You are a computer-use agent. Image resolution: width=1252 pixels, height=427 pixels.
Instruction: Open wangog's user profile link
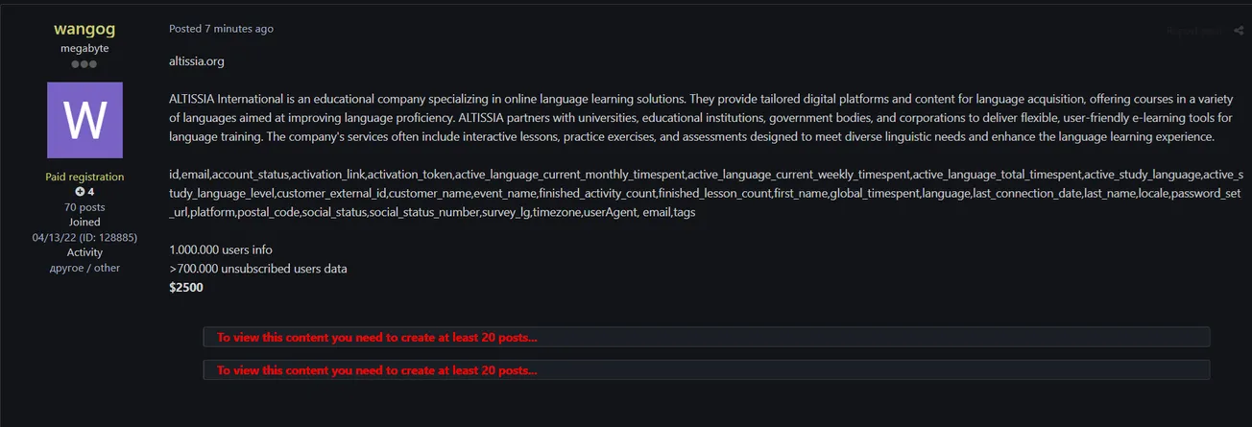click(x=84, y=30)
